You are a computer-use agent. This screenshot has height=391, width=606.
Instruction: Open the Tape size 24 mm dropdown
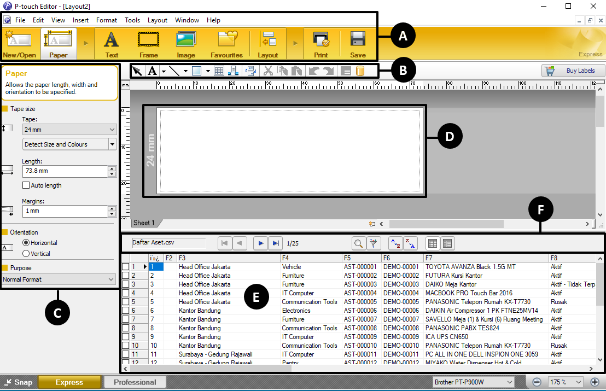pos(69,130)
